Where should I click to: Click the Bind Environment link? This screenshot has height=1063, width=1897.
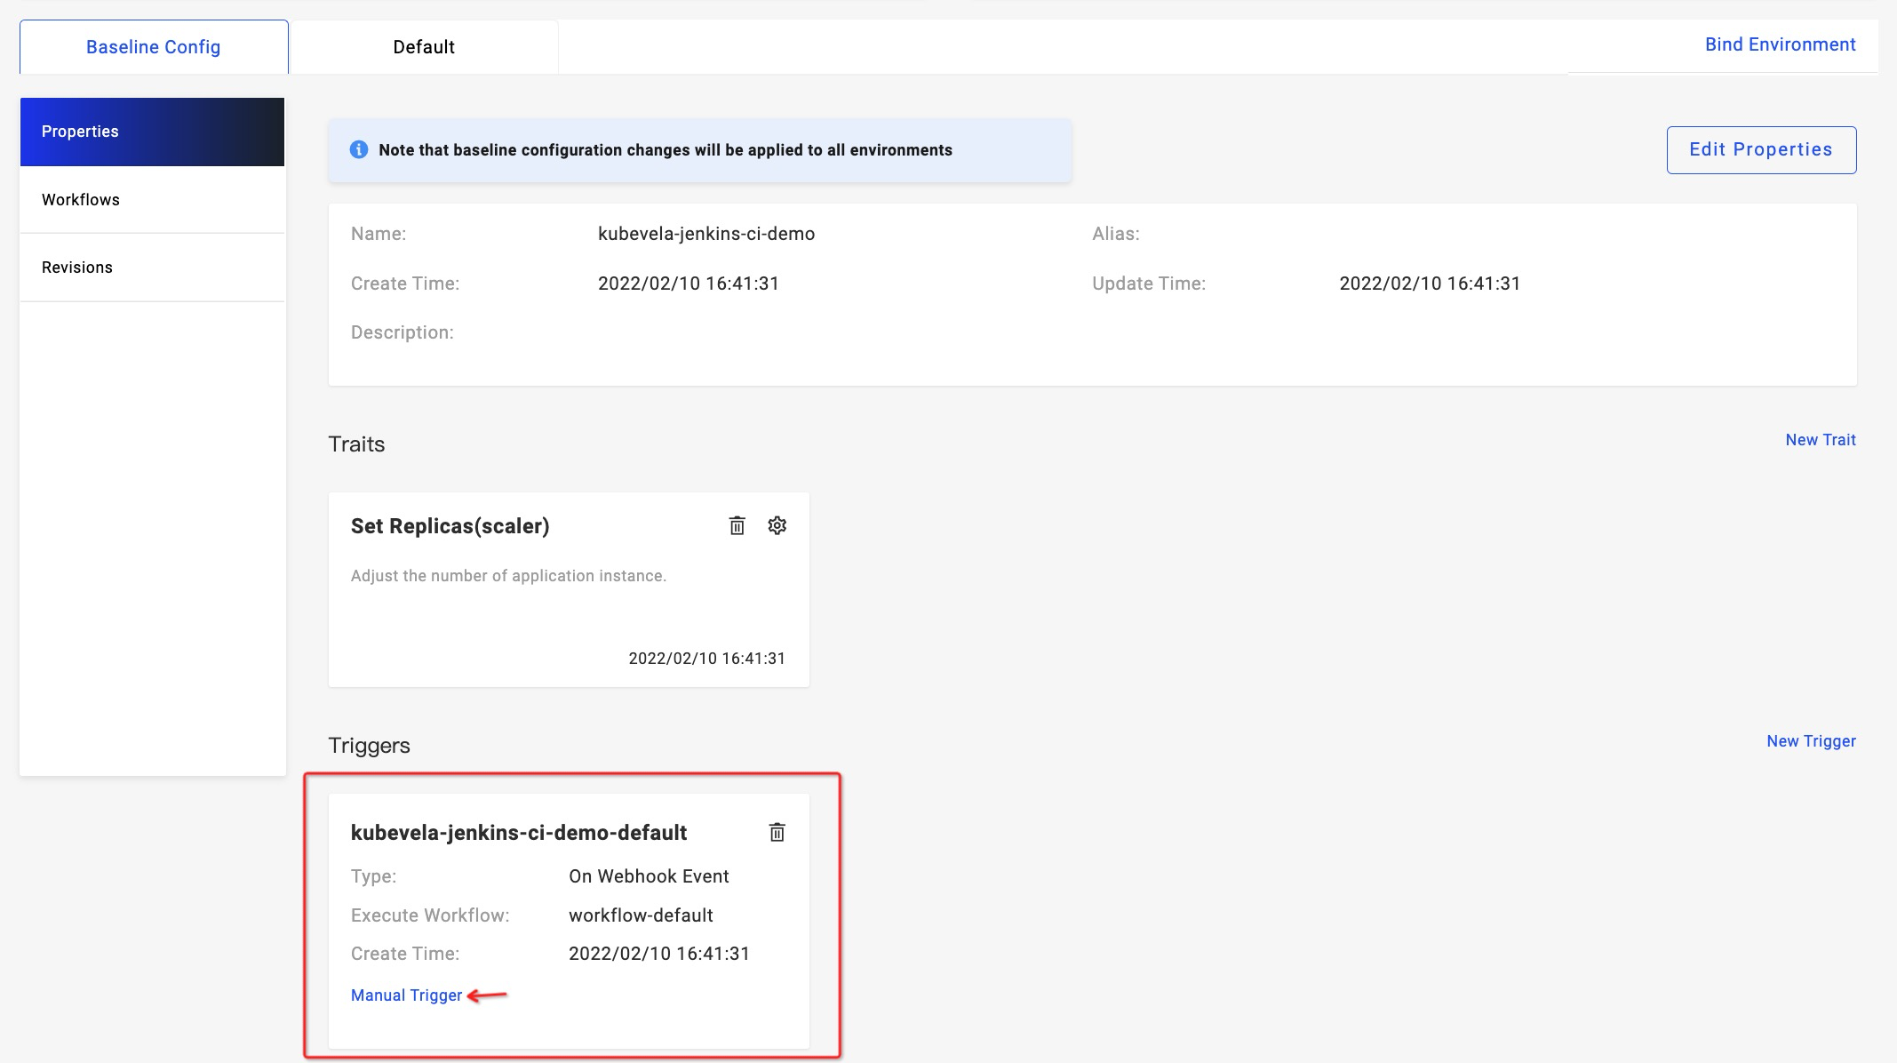(1780, 44)
